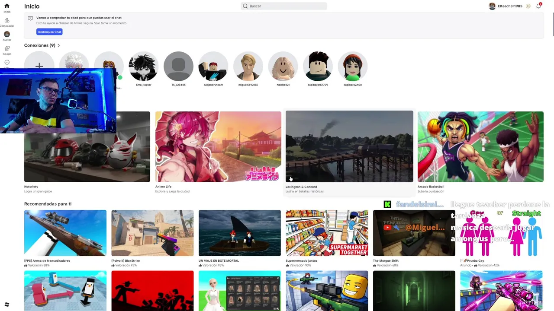Open the Prueba Gay game ad
The width and height of the screenshot is (554, 311).
coord(501,238)
